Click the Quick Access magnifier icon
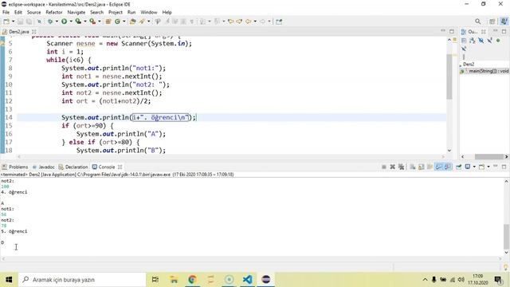Image resolution: width=510 pixels, height=287 pixels. [x=478, y=22]
